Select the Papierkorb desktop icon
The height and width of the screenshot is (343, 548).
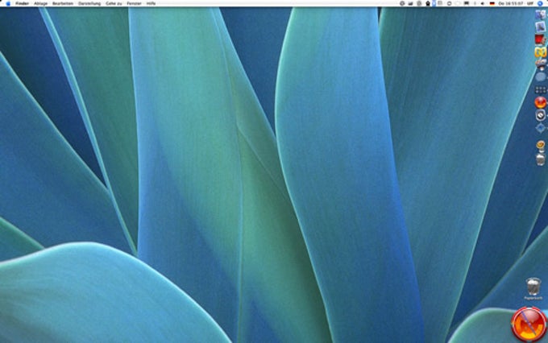[533, 288]
